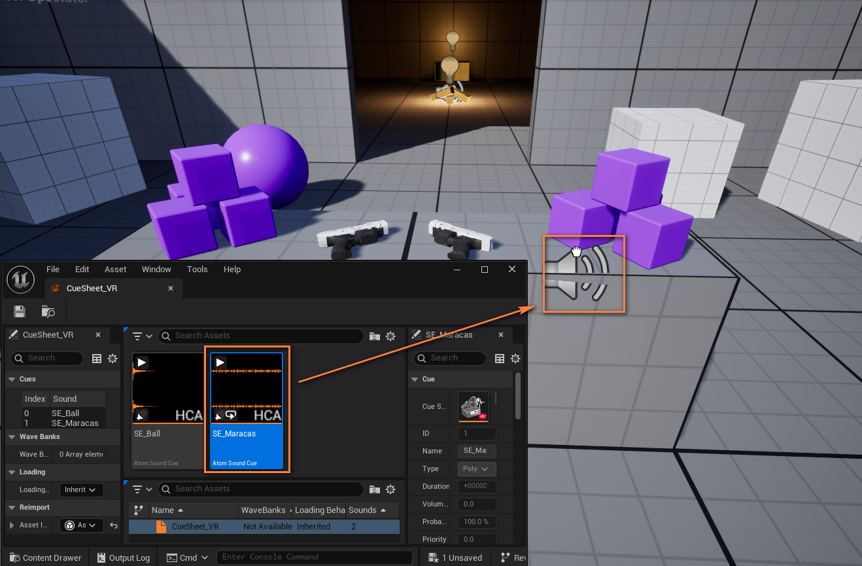The image size is (862, 566).
Task: Click folder icon beside lower Search Assets
Action: click(x=375, y=489)
